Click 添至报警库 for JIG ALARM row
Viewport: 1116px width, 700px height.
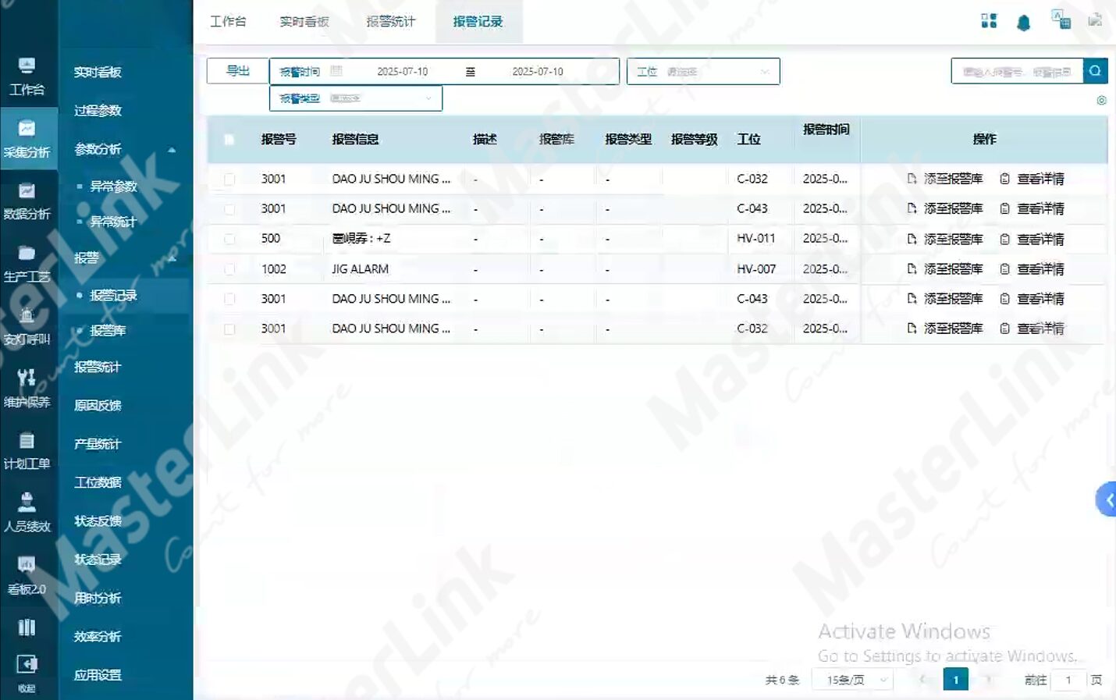pos(945,269)
